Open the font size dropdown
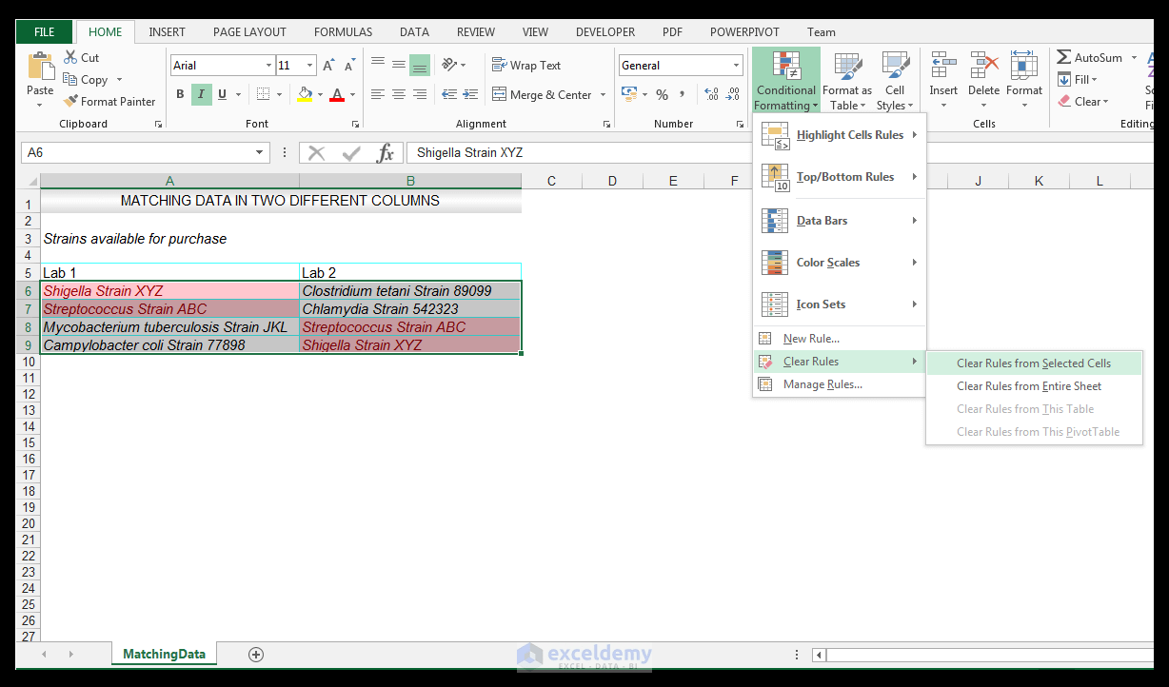 (x=309, y=65)
